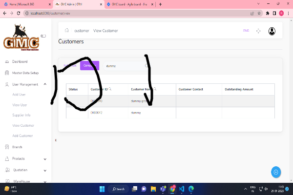
Task: Expand the Quotation menu
Action: tap(45, 170)
